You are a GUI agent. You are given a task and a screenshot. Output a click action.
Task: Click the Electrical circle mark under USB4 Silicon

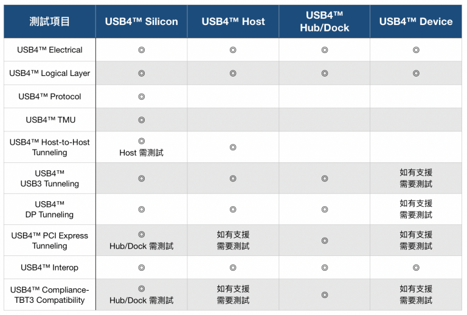pyautogui.click(x=141, y=50)
